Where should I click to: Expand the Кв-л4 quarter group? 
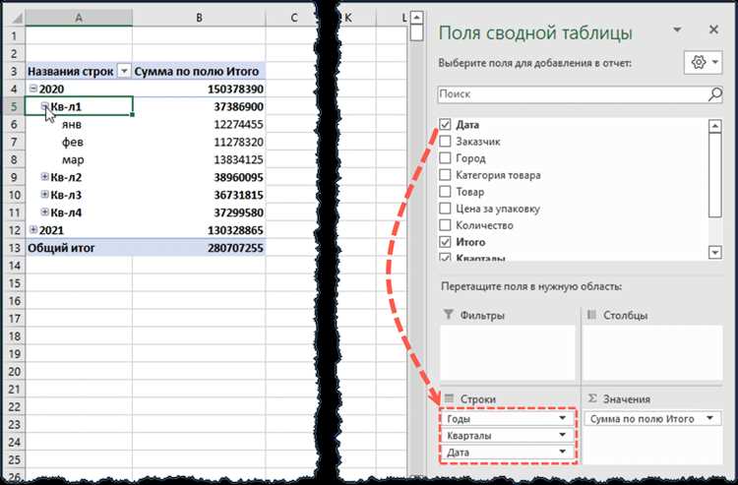pos(44,212)
